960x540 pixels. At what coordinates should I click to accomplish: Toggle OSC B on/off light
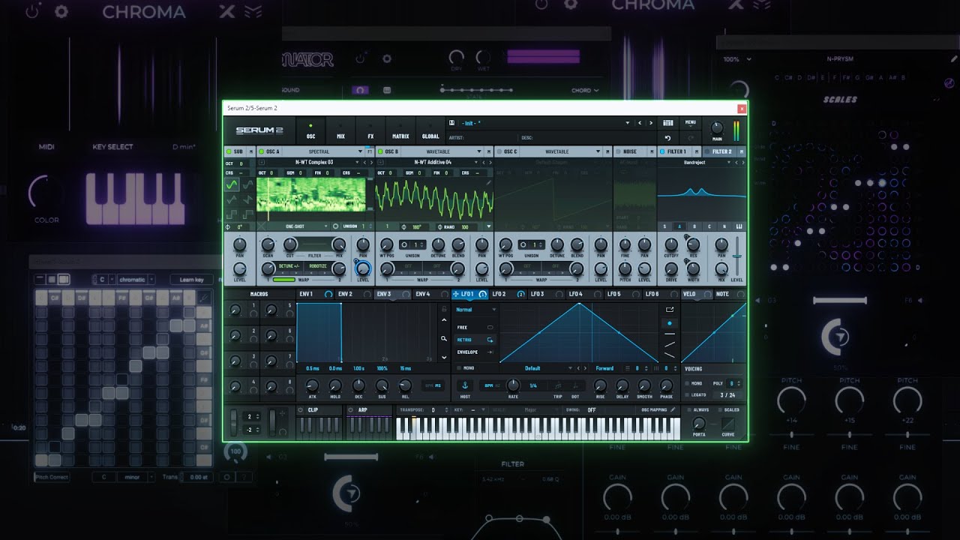[380, 151]
